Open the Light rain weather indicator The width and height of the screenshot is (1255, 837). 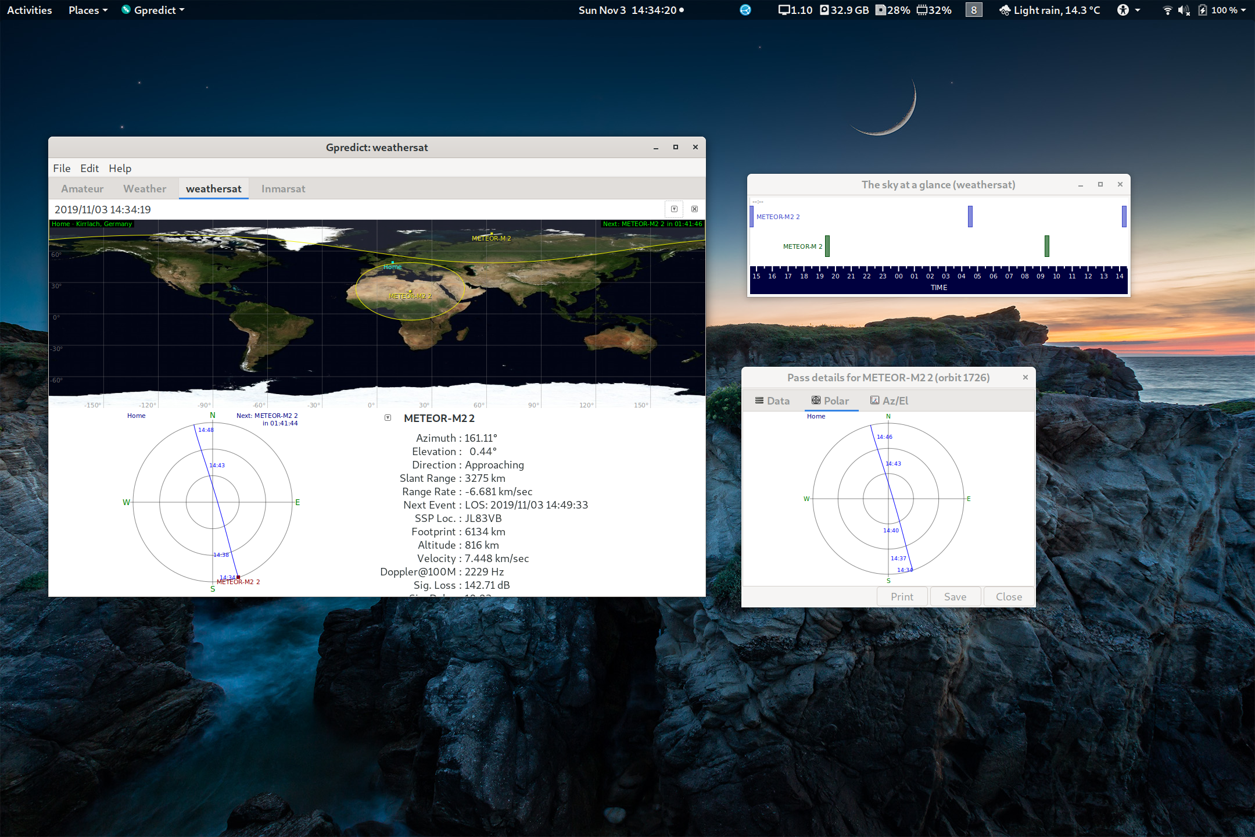click(1050, 10)
